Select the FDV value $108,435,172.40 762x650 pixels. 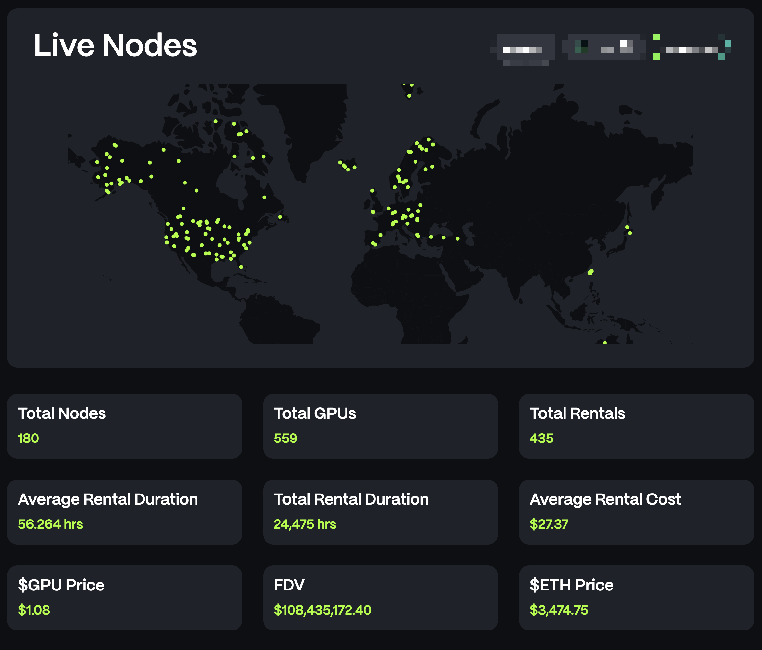coord(322,610)
